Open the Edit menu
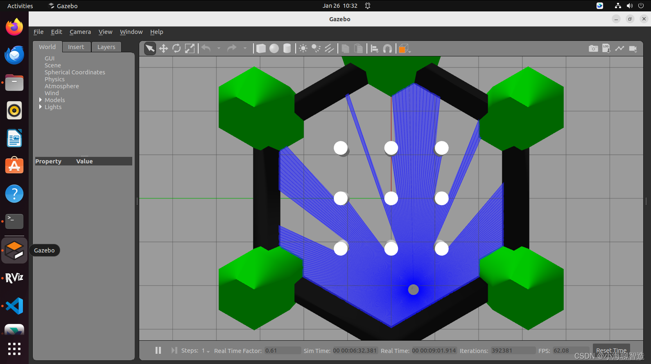651x364 pixels. tap(57, 32)
